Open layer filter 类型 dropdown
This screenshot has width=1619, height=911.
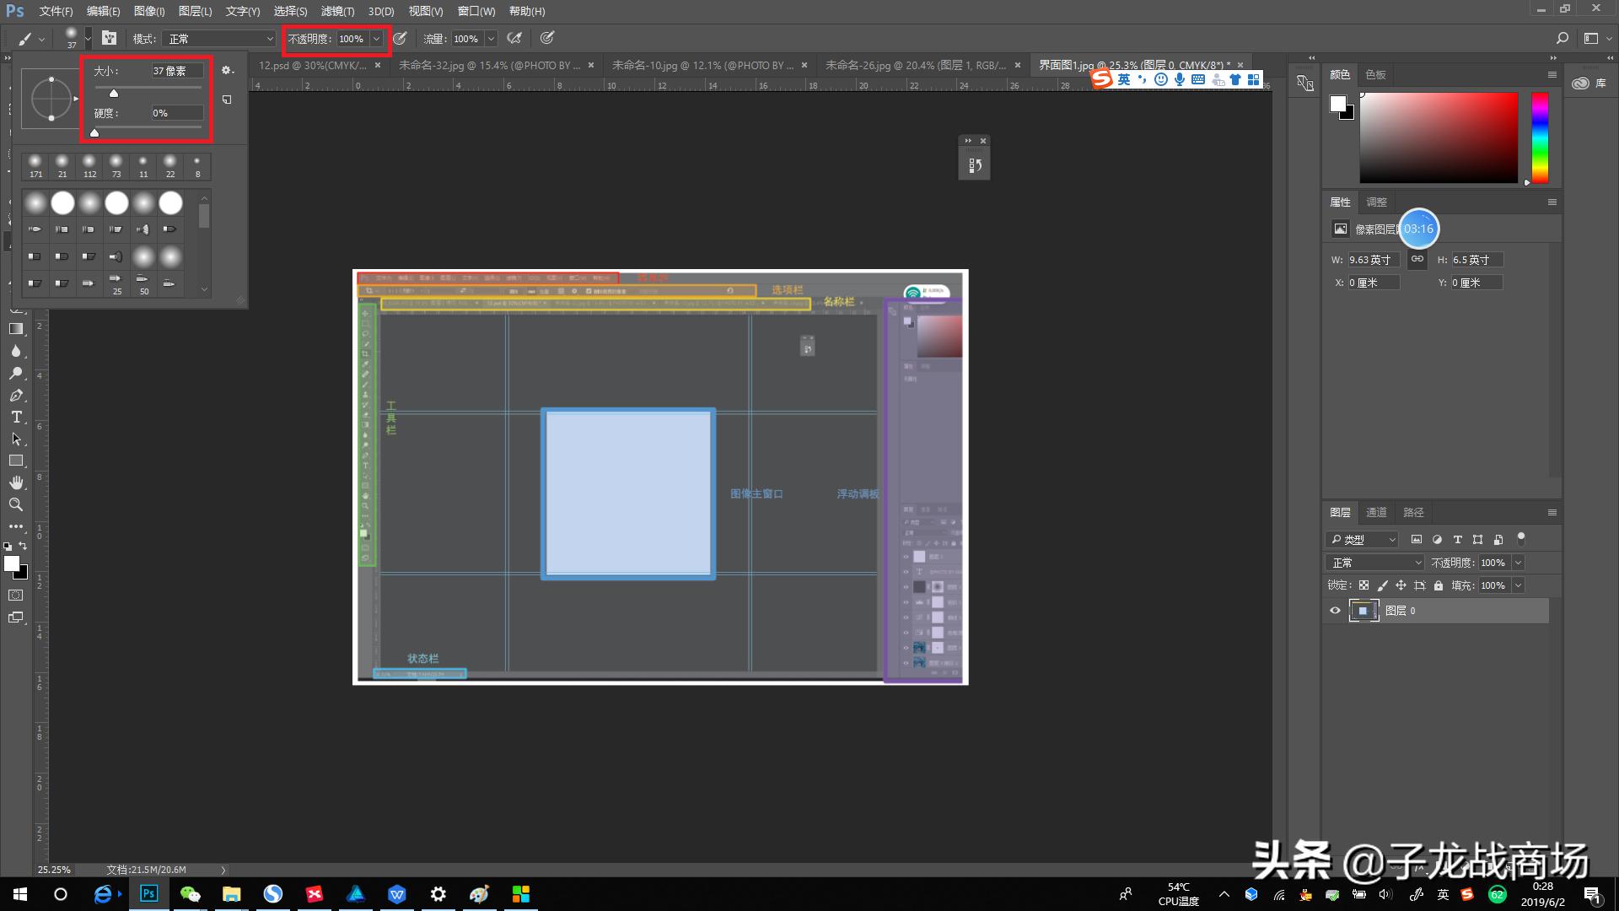point(1361,540)
